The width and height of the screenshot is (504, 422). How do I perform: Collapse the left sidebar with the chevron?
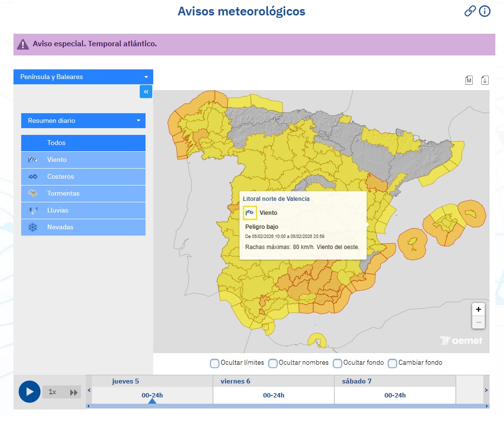coord(146,91)
